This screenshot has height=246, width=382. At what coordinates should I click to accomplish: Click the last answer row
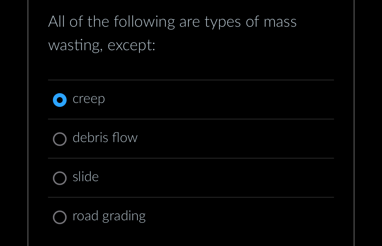(x=191, y=217)
